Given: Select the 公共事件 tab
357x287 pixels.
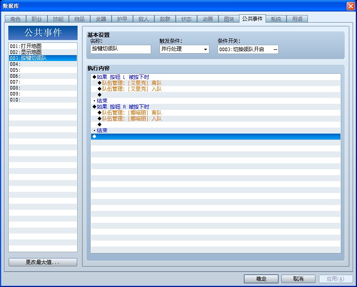Looking at the screenshot, I should tap(252, 18).
